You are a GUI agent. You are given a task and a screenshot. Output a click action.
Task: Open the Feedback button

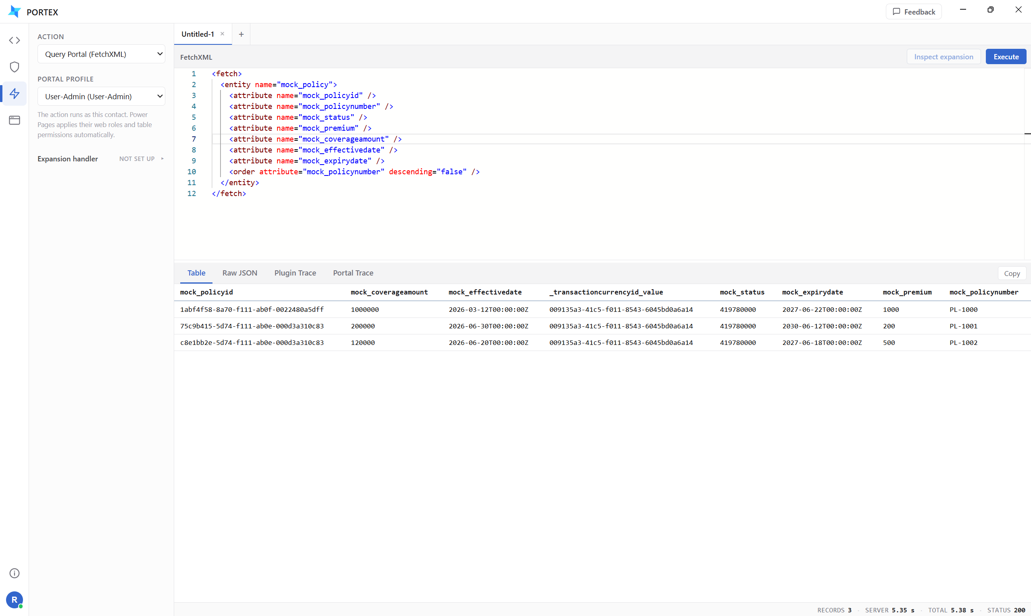tap(914, 12)
